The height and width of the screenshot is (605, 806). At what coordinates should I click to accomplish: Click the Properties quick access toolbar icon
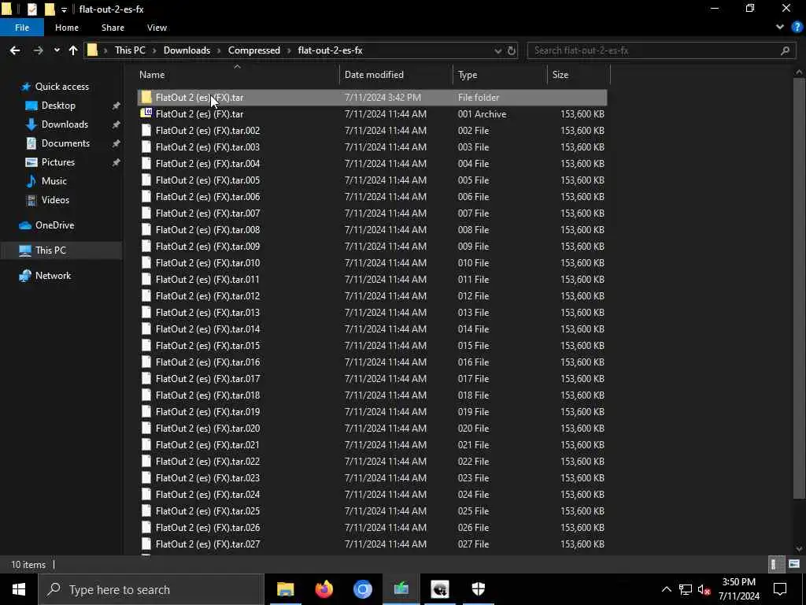[31, 9]
